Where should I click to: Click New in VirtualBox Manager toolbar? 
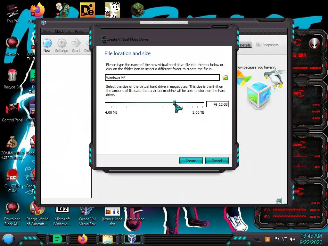coord(47,45)
